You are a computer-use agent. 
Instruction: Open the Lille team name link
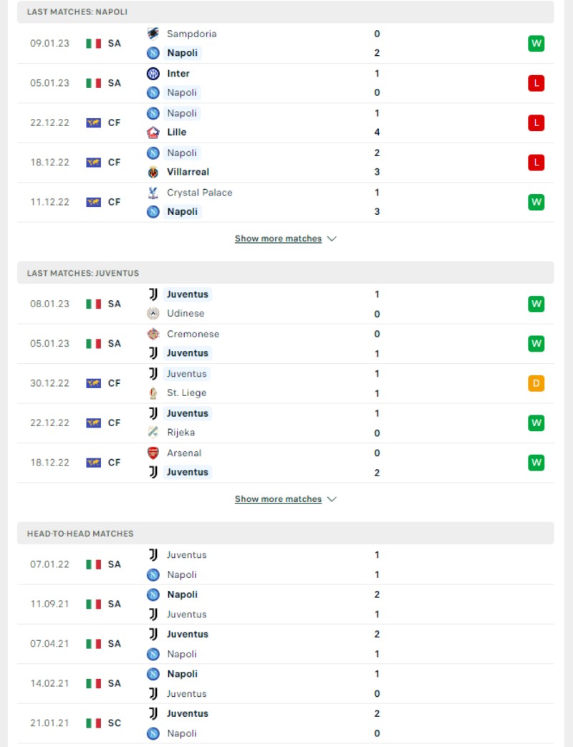177,132
